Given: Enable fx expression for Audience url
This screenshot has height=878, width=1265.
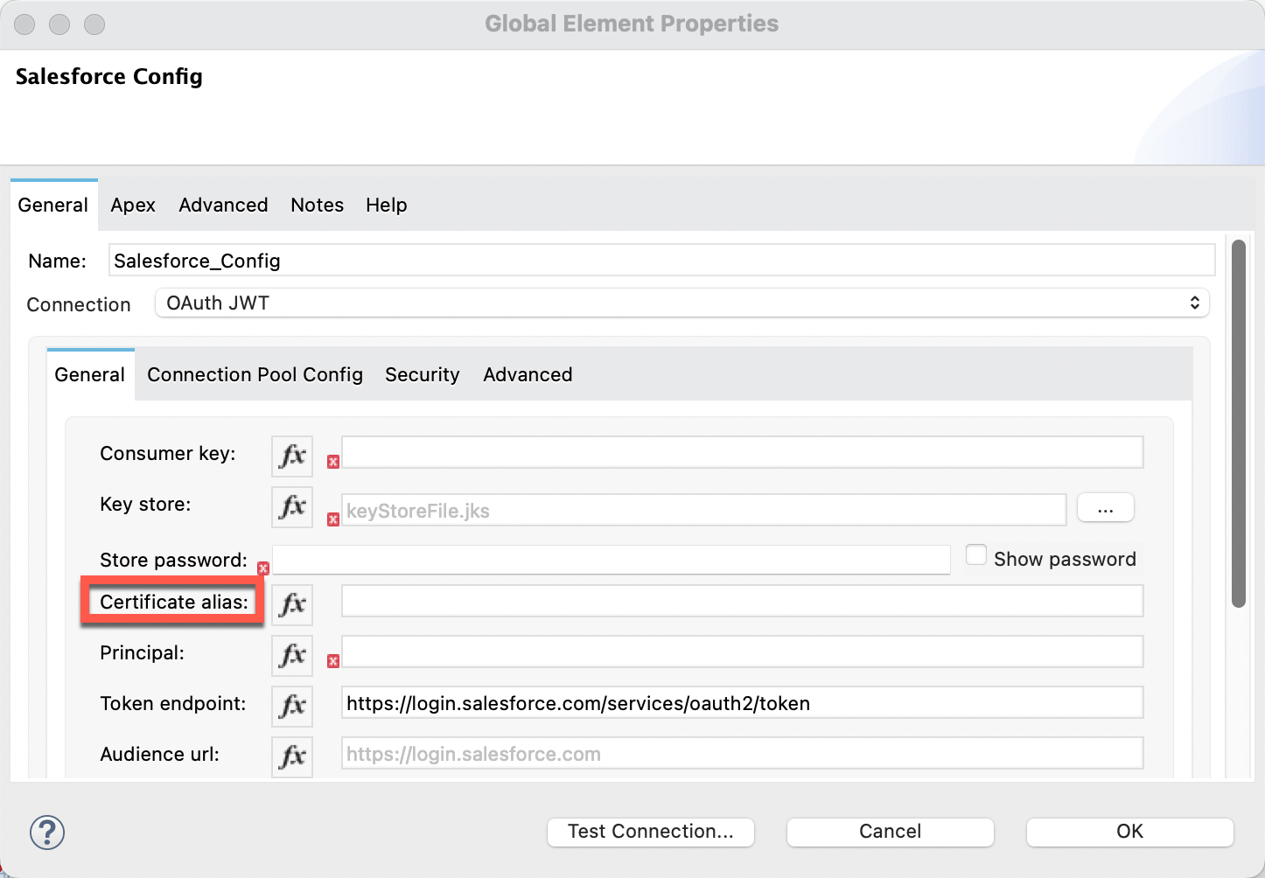Looking at the screenshot, I should pyautogui.click(x=292, y=756).
